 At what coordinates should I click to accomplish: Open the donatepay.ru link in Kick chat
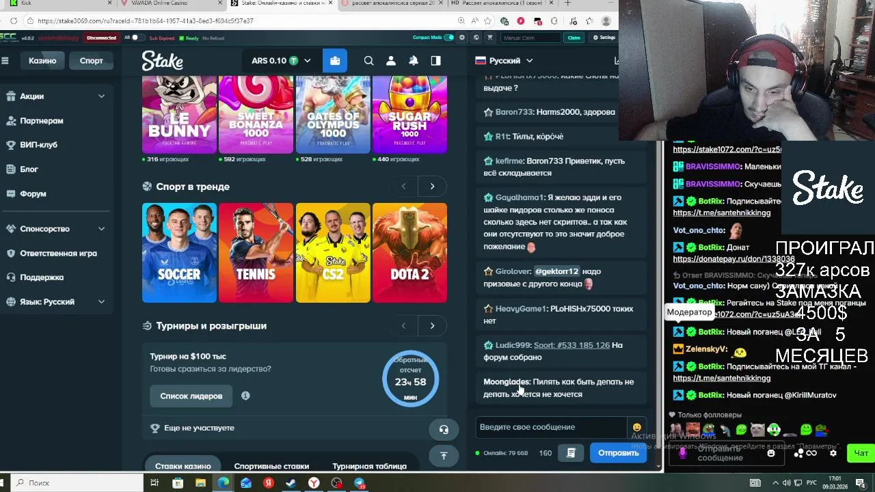click(x=733, y=260)
